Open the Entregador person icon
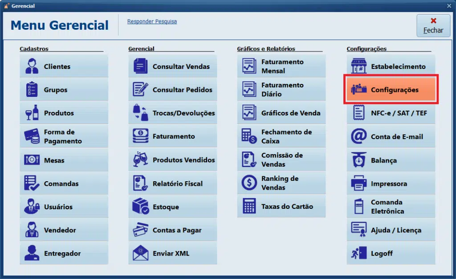Screen dimensions: 456x279 (x=32, y=253)
